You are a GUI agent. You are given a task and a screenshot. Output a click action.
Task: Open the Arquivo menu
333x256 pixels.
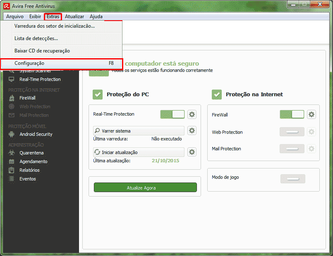14,17
